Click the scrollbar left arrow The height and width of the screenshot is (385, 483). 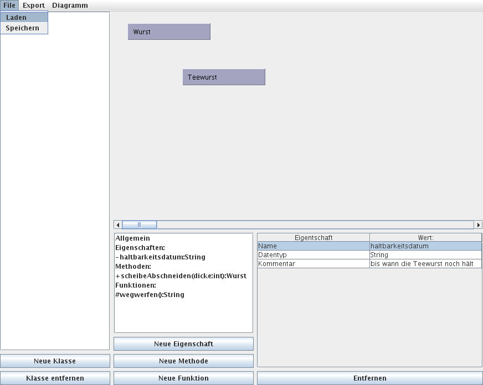pos(118,225)
